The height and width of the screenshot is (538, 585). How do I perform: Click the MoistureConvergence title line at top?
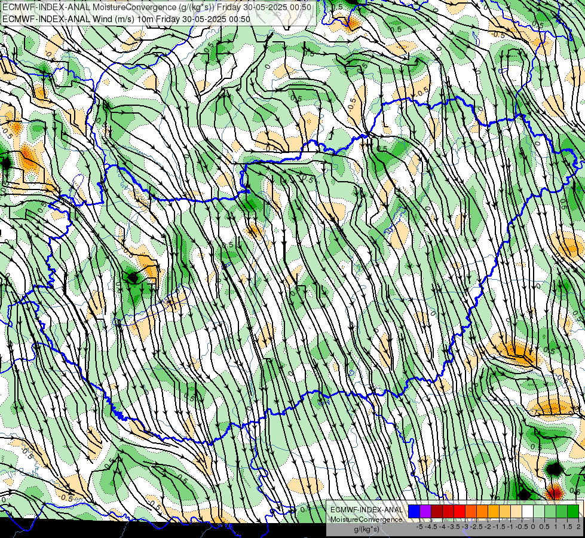tap(157, 7)
